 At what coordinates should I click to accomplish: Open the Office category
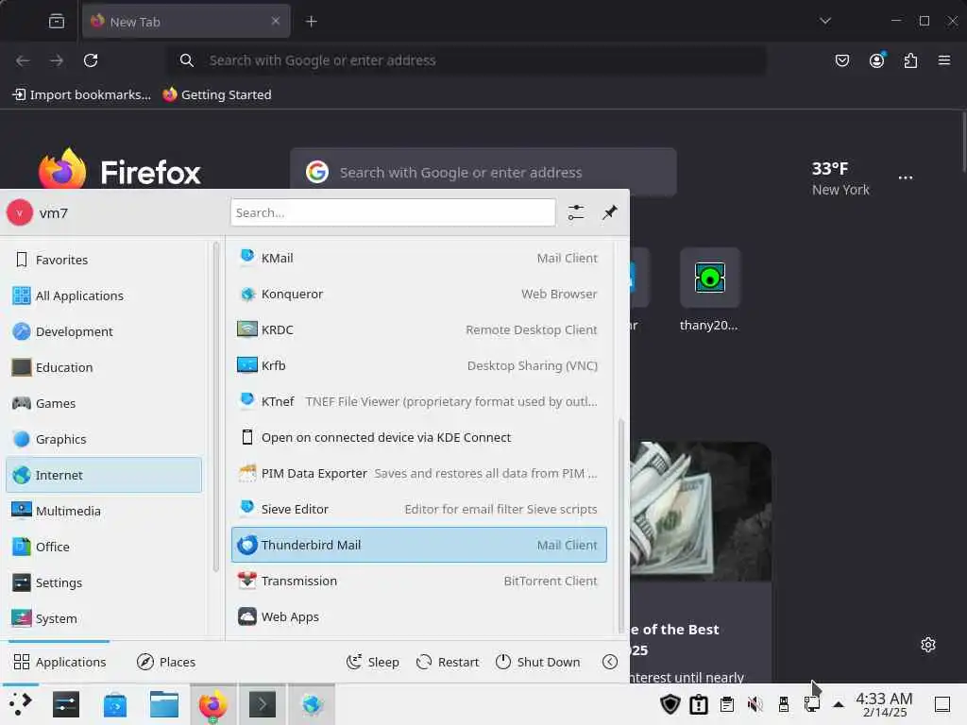tap(104, 547)
